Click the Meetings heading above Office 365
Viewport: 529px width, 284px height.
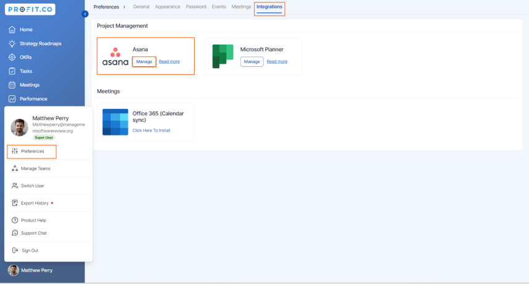pos(108,91)
